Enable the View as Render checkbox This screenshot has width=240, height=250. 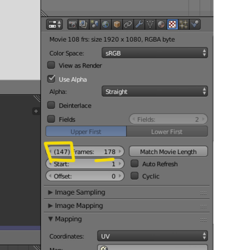tap(51, 65)
